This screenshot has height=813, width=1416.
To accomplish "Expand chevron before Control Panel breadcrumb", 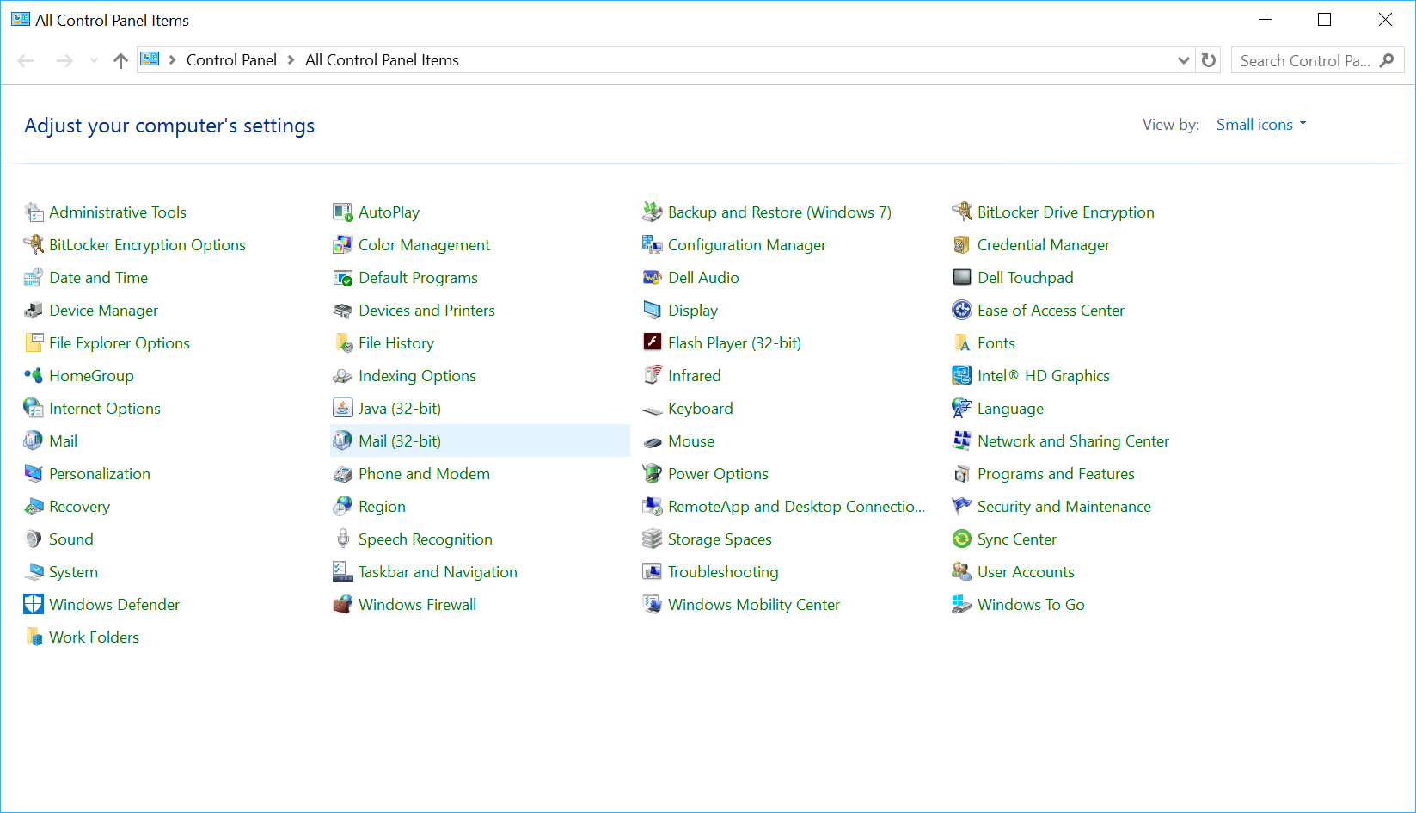I will [x=172, y=60].
